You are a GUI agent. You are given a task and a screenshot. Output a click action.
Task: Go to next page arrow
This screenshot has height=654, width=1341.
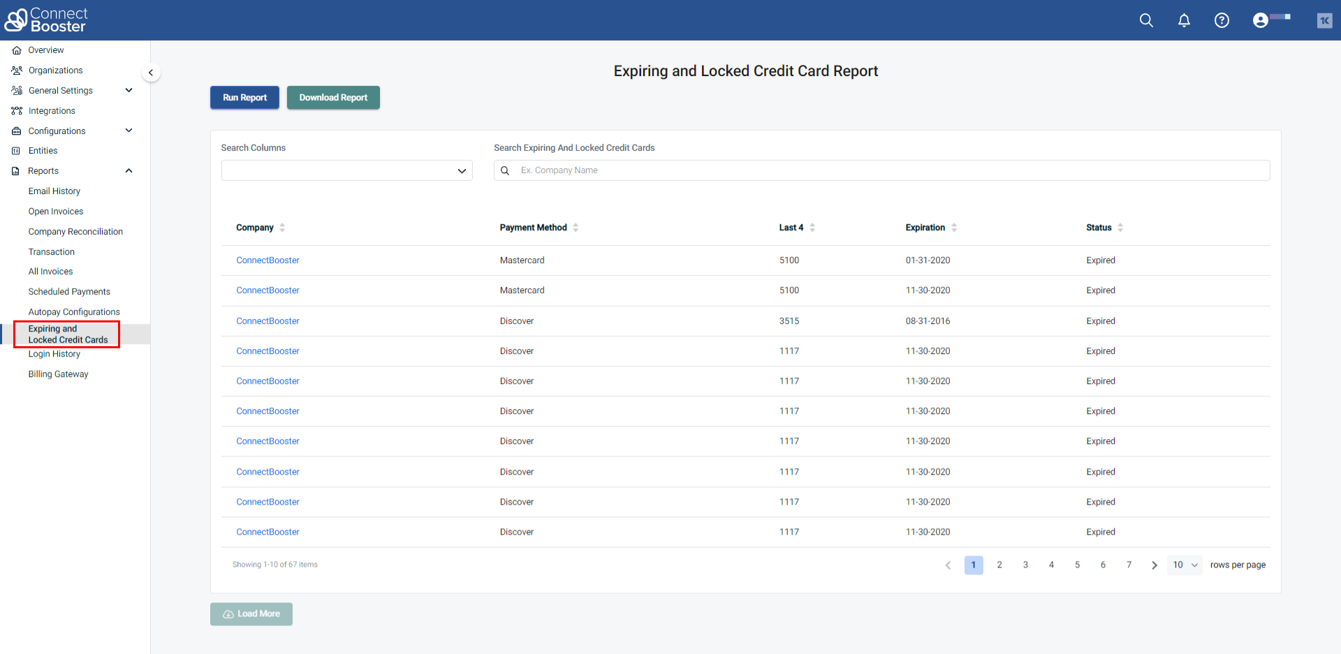tap(1155, 565)
